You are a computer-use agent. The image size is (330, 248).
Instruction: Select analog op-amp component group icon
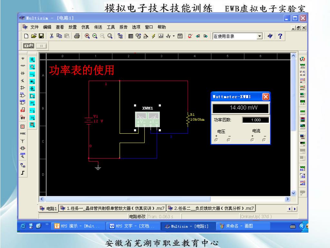[23, 88]
